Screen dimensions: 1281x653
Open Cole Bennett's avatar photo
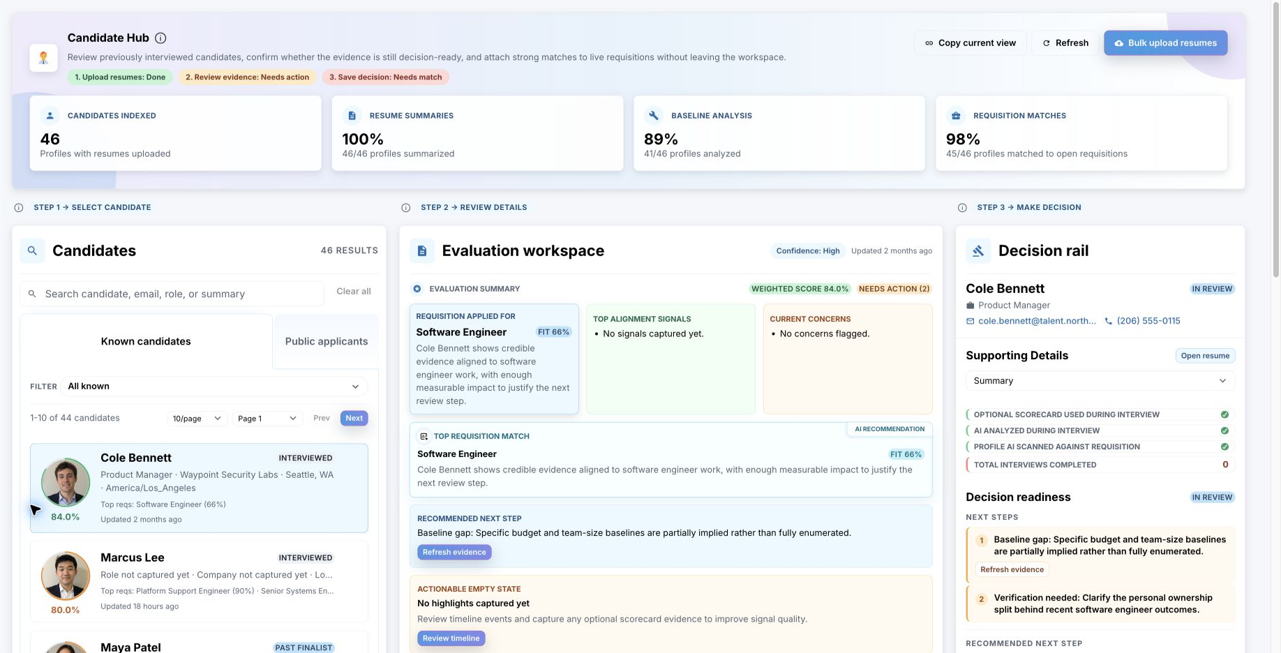[66, 482]
